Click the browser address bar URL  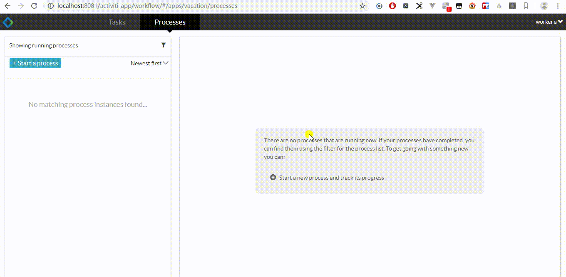[x=147, y=6]
